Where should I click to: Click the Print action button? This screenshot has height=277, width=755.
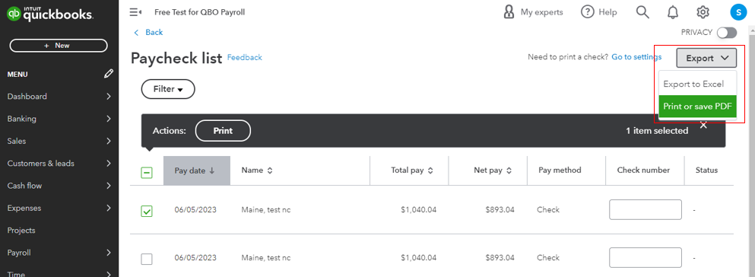223,131
